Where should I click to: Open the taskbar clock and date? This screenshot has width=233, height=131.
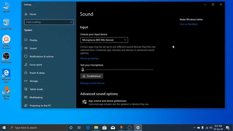[218, 128]
